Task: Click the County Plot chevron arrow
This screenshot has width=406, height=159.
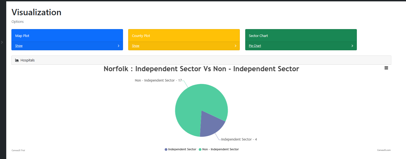Action: click(235, 46)
